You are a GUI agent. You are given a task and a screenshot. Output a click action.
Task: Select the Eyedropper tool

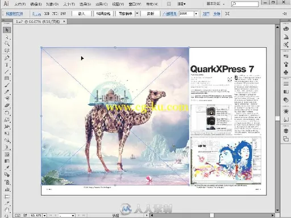pyautogui.click(x=7, y=168)
